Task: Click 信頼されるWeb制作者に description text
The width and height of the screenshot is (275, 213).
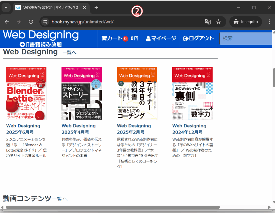Action: 137,153
